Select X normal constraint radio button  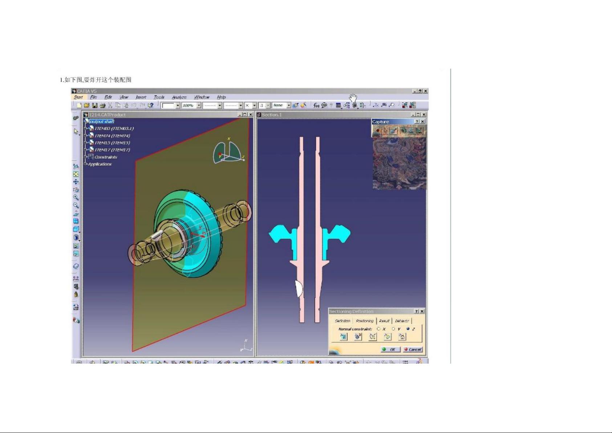coord(379,329)
